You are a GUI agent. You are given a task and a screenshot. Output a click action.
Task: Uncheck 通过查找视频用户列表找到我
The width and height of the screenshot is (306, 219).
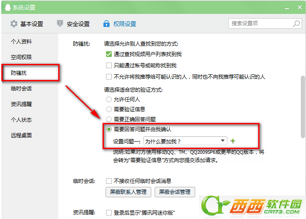pyautogui.click(x=109, y=54)
